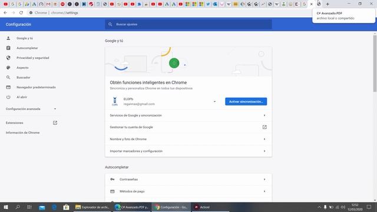The width and height of the screenshot is (377, 212).
Task: Show hidden system tray icons
Action: [x=319, y=207]
